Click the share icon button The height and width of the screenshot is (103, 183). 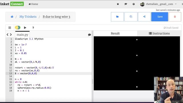point(144,17)
